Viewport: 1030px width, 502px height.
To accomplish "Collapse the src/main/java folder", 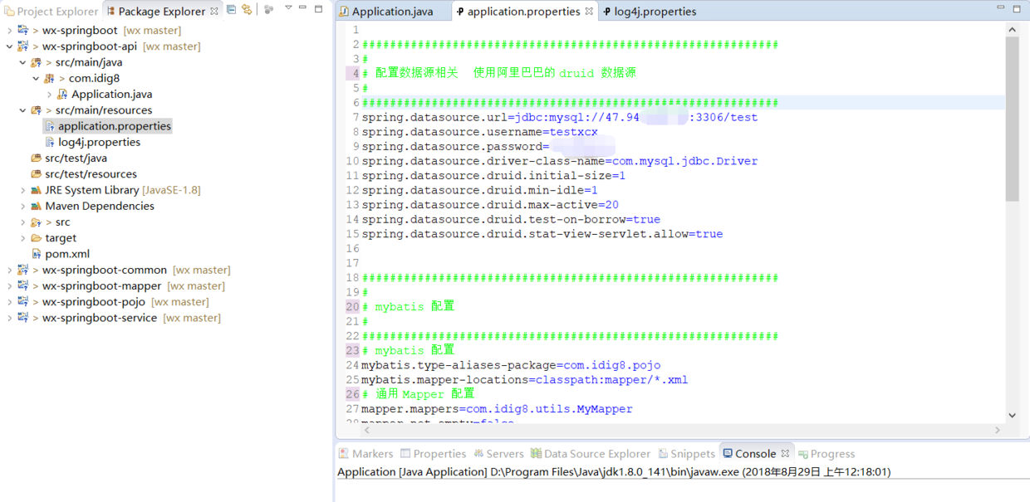I will [22, 62].
